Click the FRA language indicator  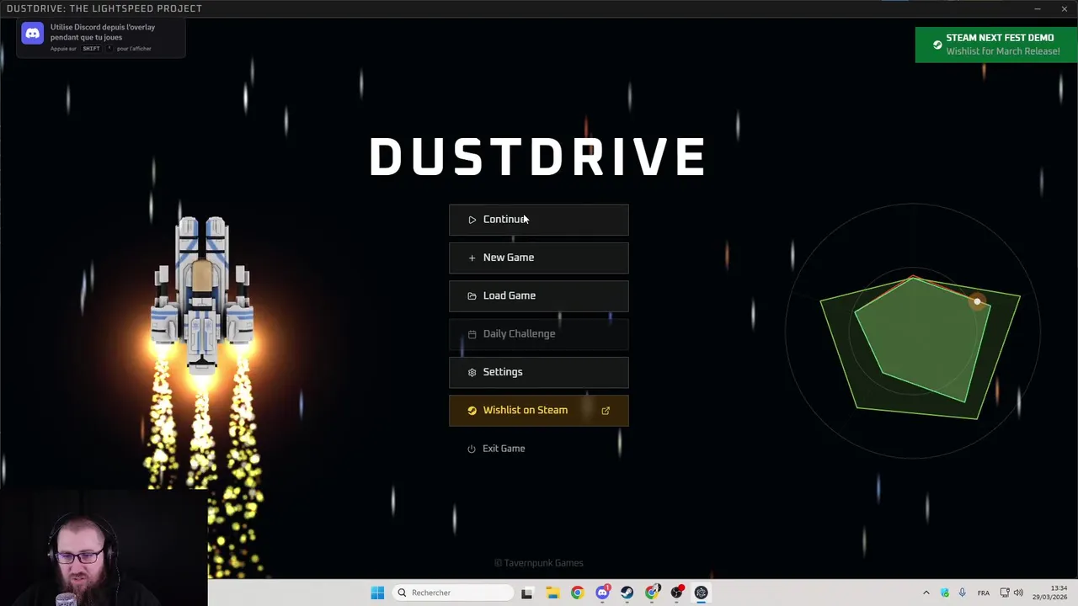(984, 593)
